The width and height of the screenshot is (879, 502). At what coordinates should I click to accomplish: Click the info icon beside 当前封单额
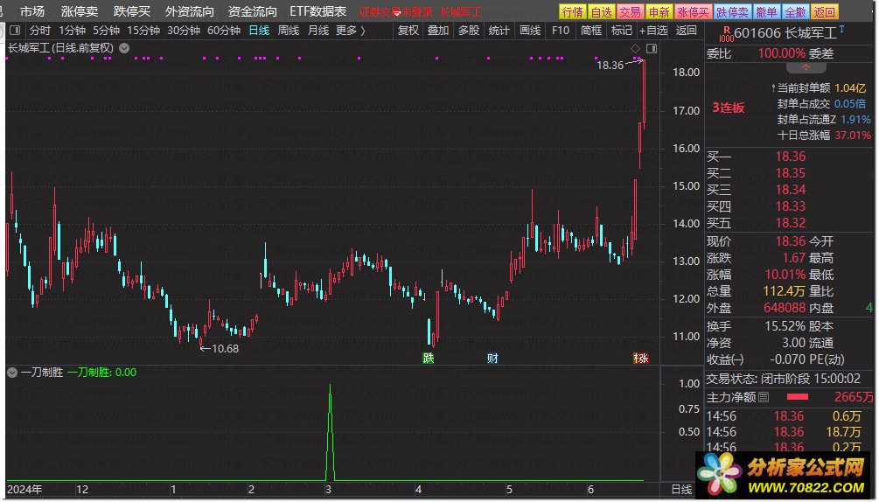(774, 88)
